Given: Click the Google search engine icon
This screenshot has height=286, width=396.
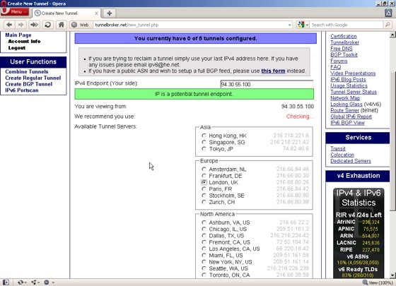Looking at the screenshot, I should point(301,25).
